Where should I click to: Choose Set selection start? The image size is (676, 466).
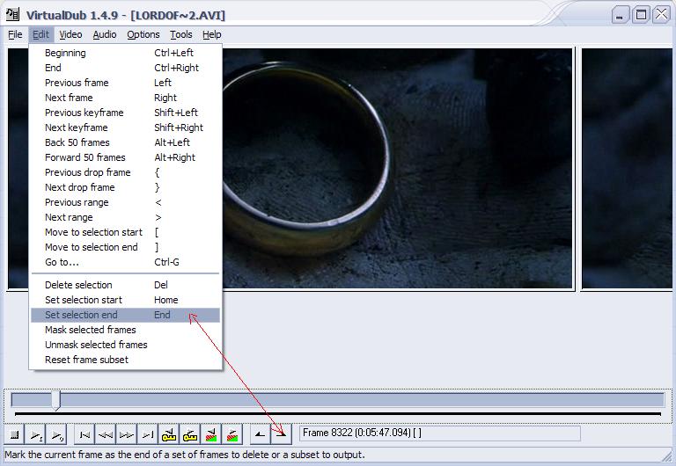tap(126, 300)
